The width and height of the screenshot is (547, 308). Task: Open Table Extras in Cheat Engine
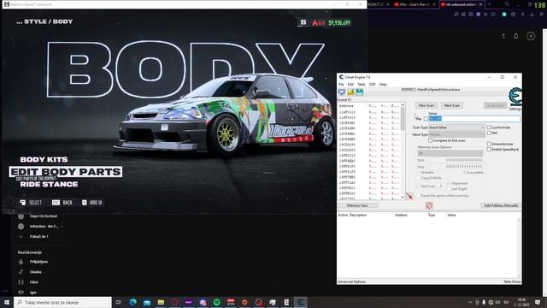click(512, 281)
